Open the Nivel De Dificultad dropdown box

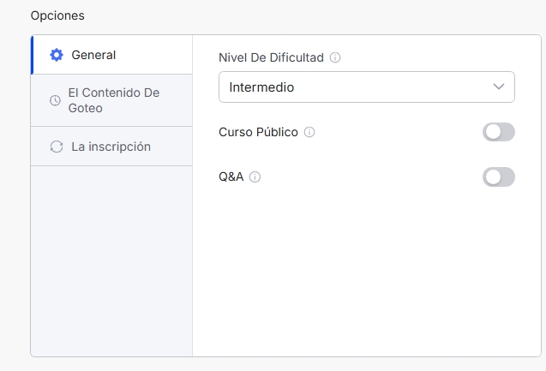(367, 87)
